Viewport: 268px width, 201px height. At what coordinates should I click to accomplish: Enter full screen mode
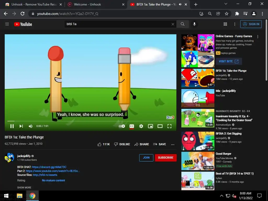[x=169, y=126]
